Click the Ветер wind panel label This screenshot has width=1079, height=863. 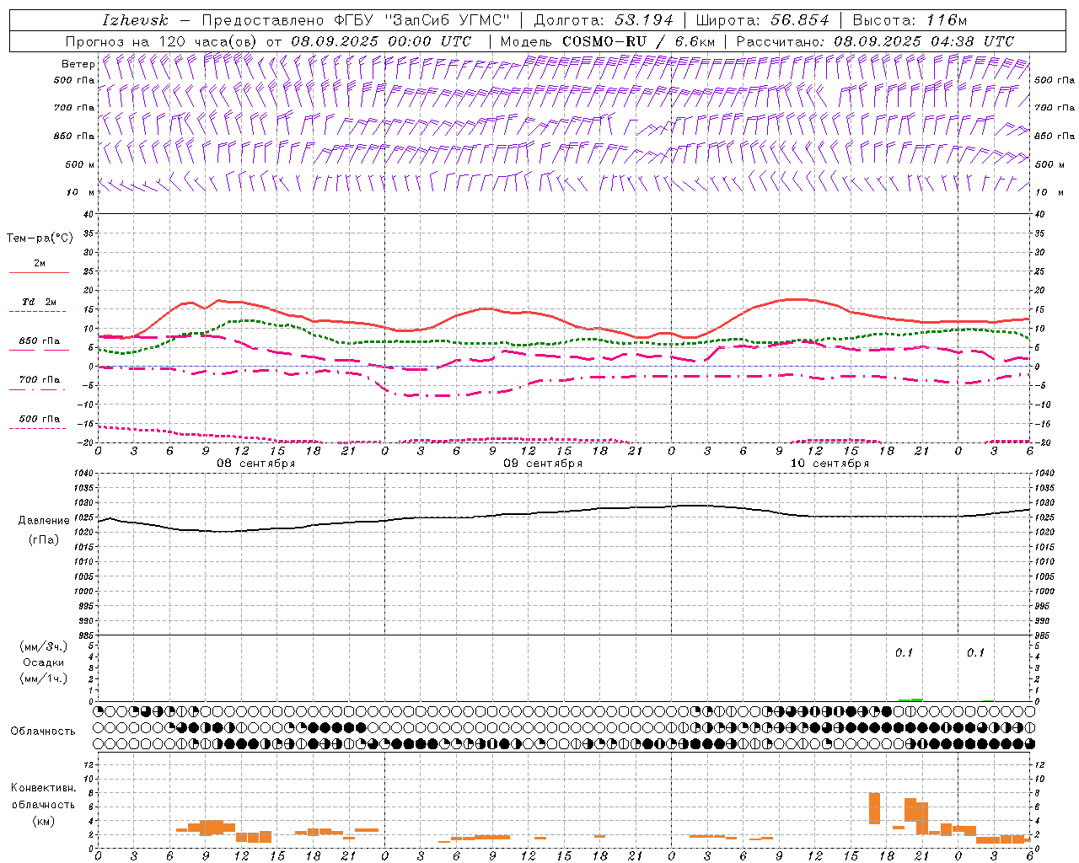pos(78,64)
